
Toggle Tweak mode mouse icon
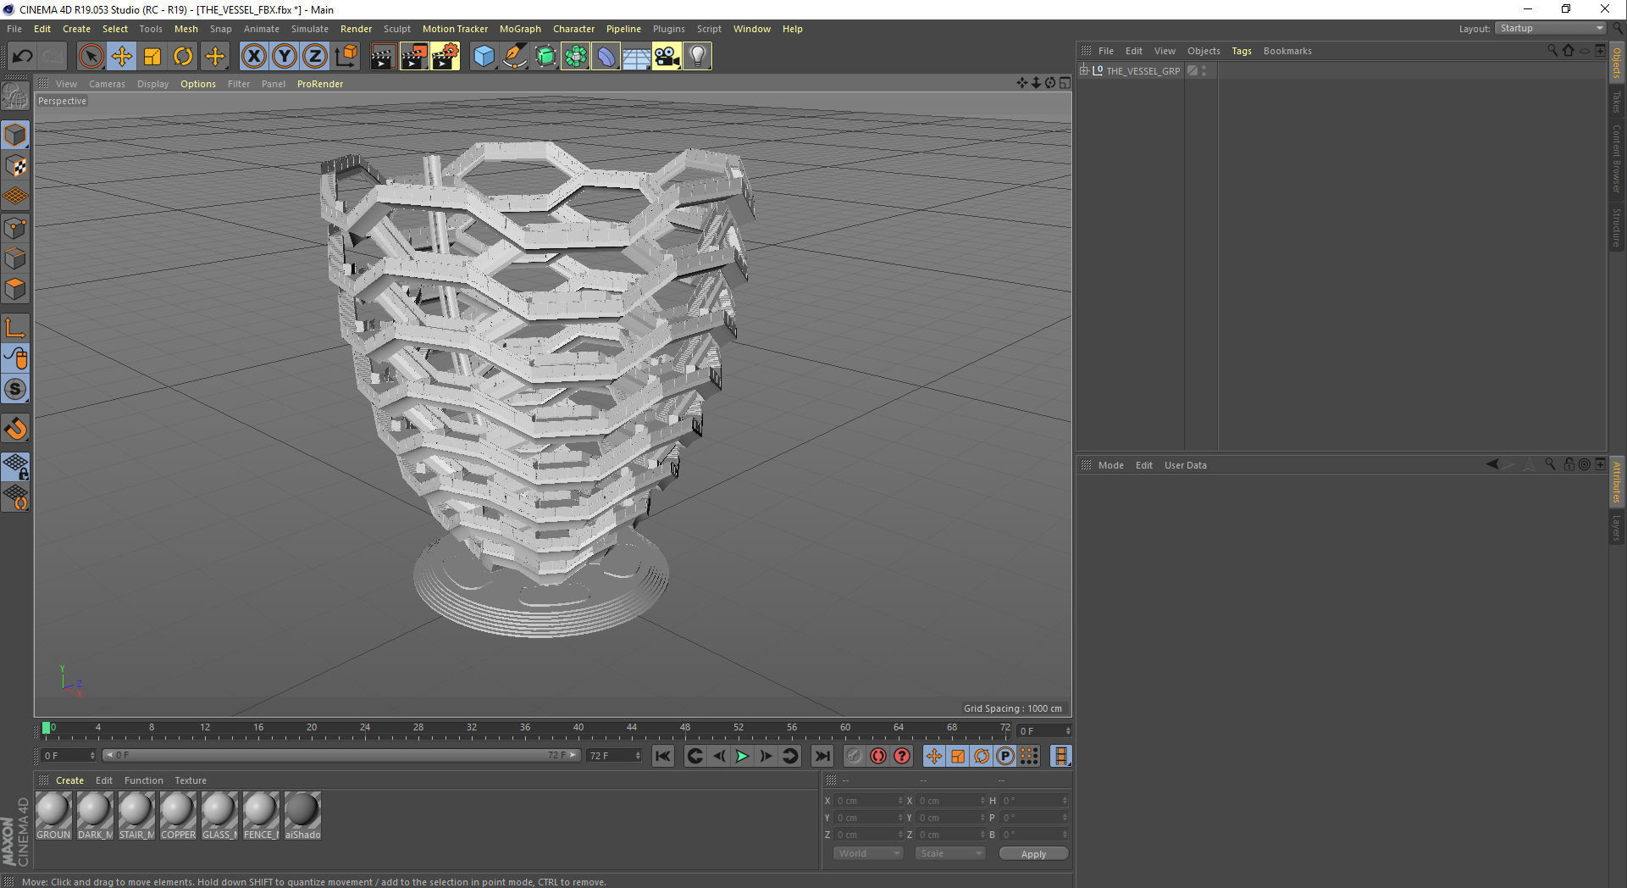point(15,358)
